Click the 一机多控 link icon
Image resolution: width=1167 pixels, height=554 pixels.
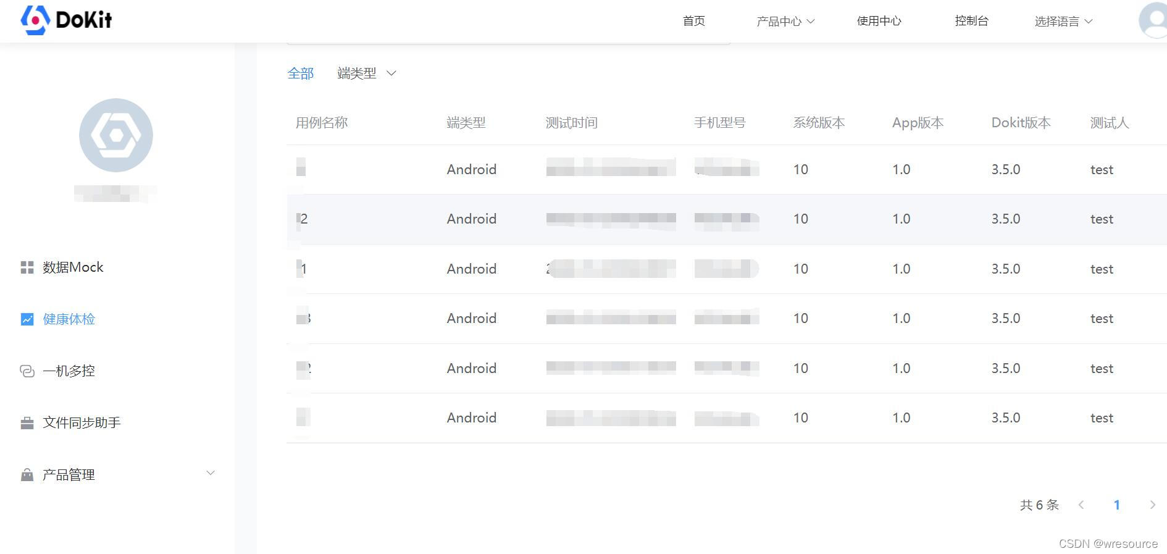click(27, 371)
